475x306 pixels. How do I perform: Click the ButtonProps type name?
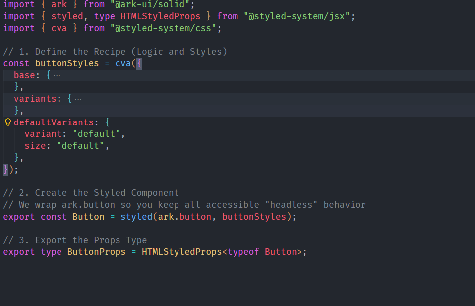pos(96,252)
